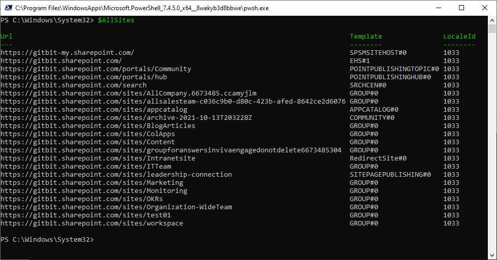Click GROUP#0 in the Marketing row
Screen dimensions: 497x260
point(364,183)
